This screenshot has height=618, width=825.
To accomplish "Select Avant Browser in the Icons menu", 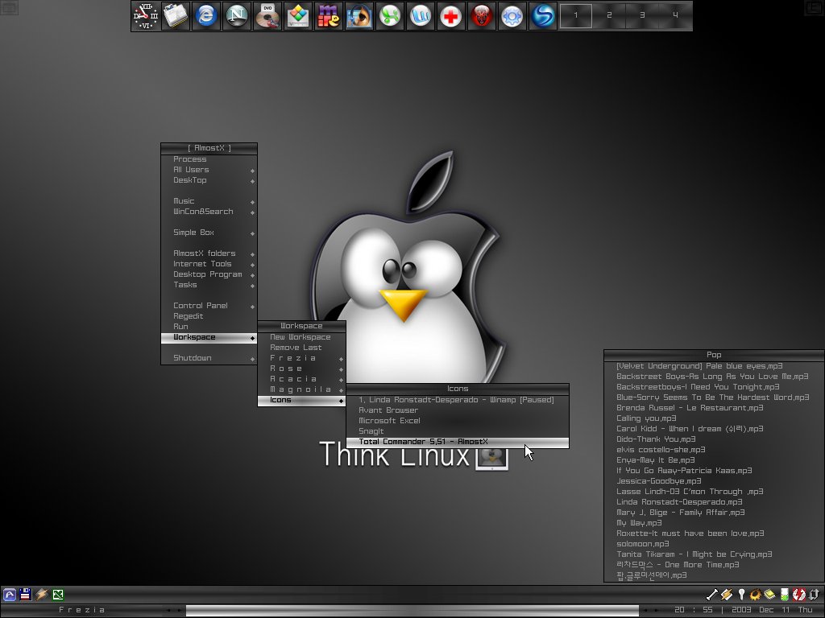I will (x=458, y=410).
